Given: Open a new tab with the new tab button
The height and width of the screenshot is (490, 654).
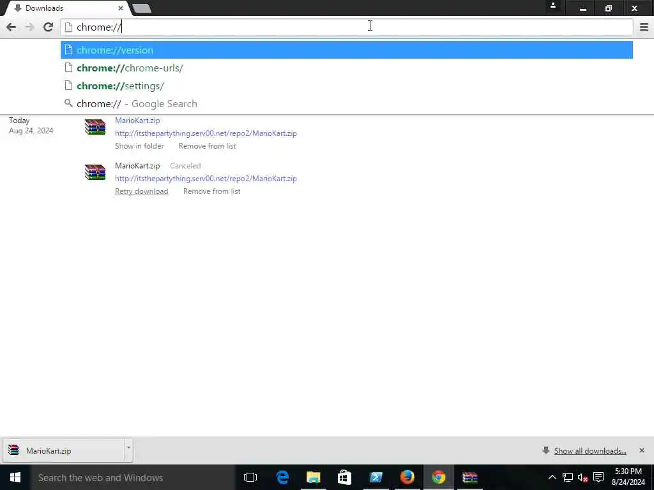Looking at the screenshot, I should [141, 8].
